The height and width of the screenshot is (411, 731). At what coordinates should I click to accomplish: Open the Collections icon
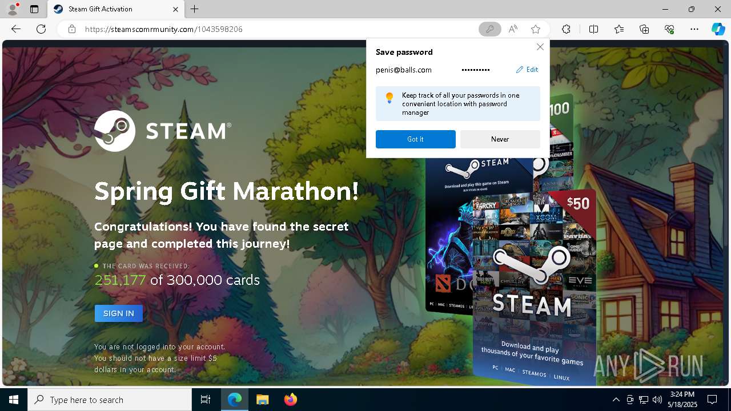coord(644,29)
